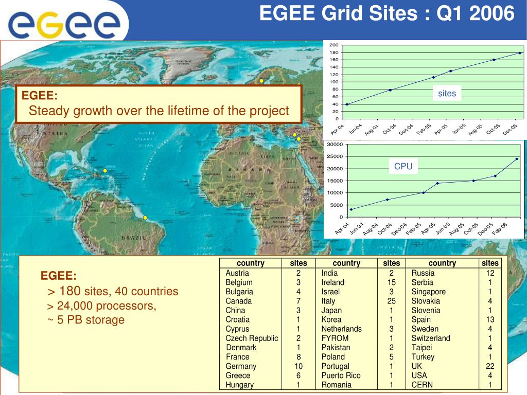This screenshot has width=527, height=395.
Task: Select 'Greece' in the country table
Action: coord(238,375)
